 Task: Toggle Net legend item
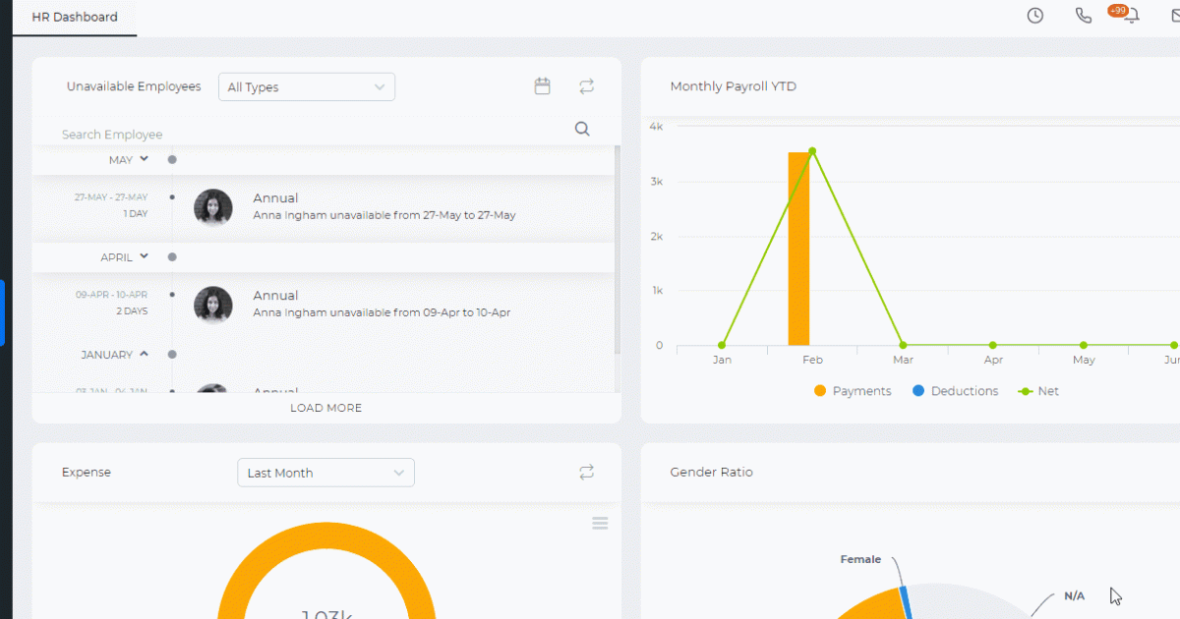pyautogui.click(x=1038, y=391)
